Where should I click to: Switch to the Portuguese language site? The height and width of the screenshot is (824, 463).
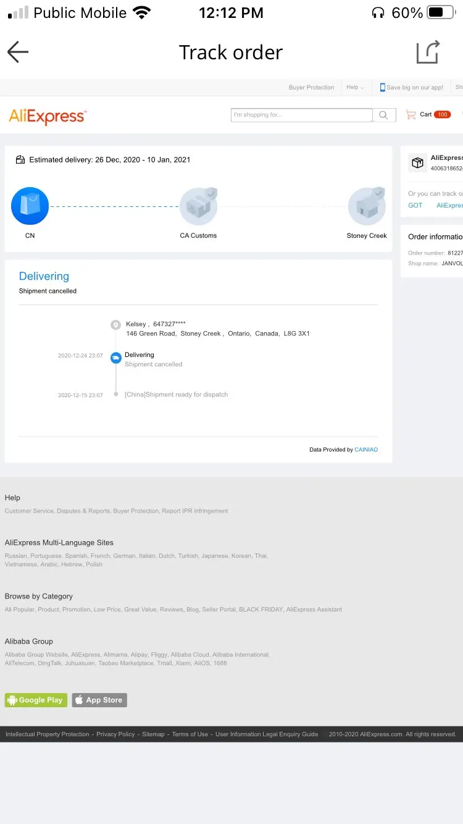(46, 556)
